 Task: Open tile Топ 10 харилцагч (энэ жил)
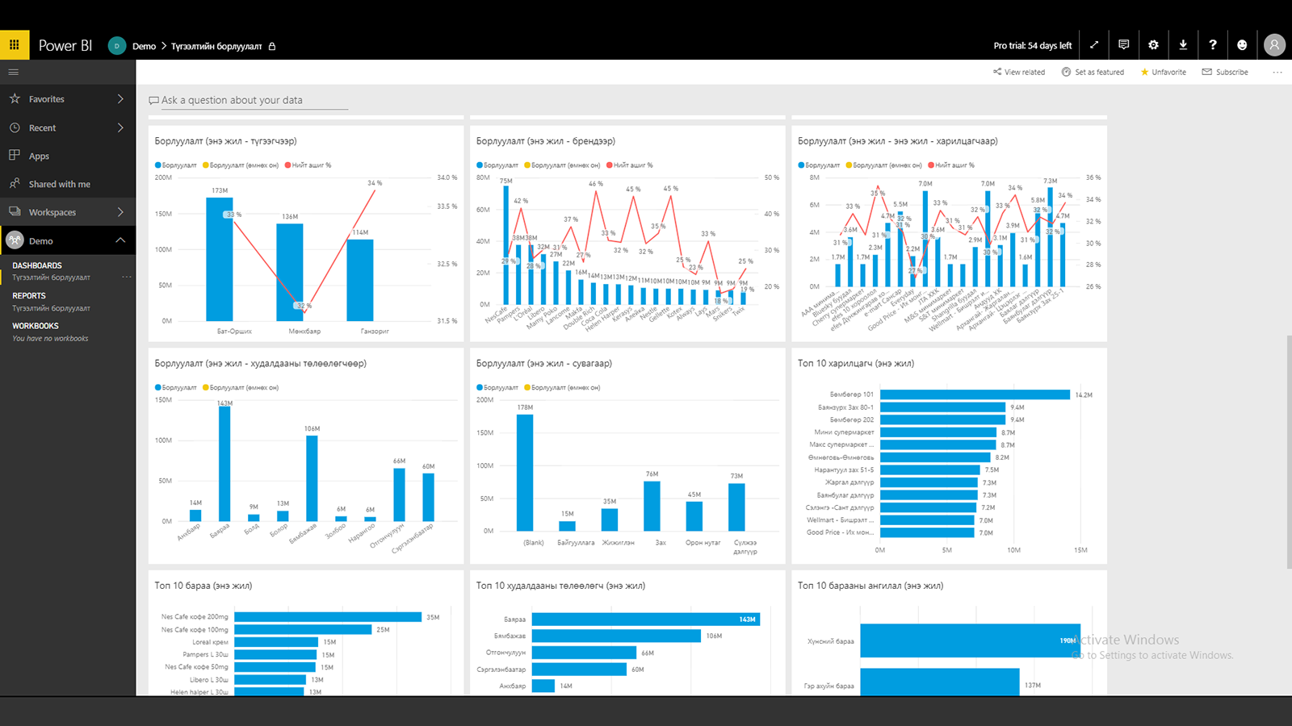click(949, 456)
